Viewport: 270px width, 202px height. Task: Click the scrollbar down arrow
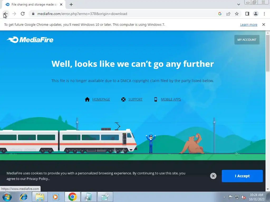pyautogui.click(x=268, y=189)
